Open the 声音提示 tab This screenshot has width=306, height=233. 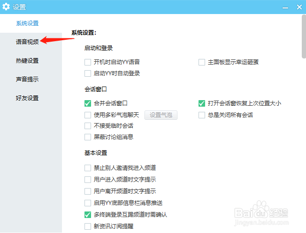pos(27,79)
